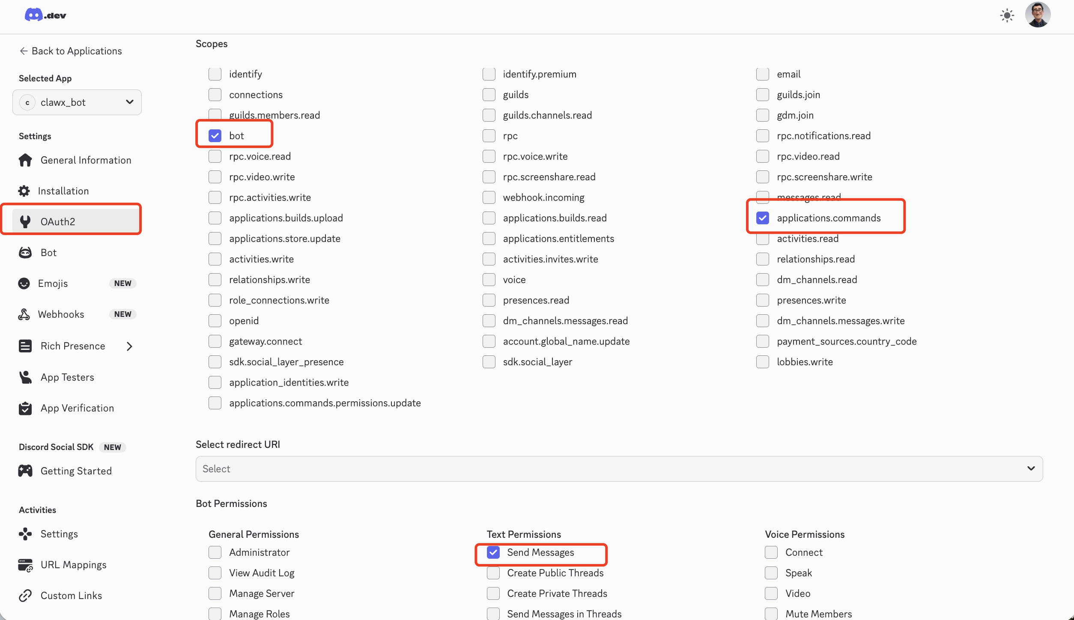The image size is (1074, 620).
Task: Click the Discord .dev logo
Action: (45, 15)
